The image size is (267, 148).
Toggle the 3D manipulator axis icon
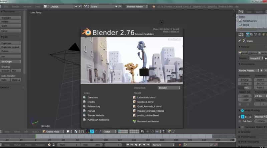[88, 131]
